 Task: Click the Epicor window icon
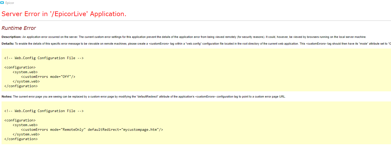coord(2,3)
